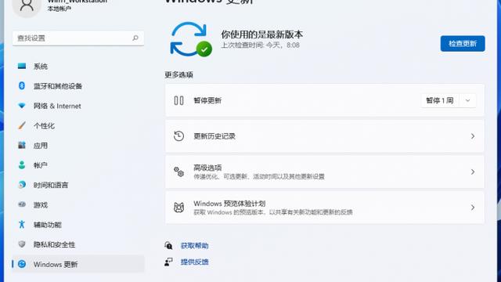Click the 系统 monitor icon

pos(22,66)
